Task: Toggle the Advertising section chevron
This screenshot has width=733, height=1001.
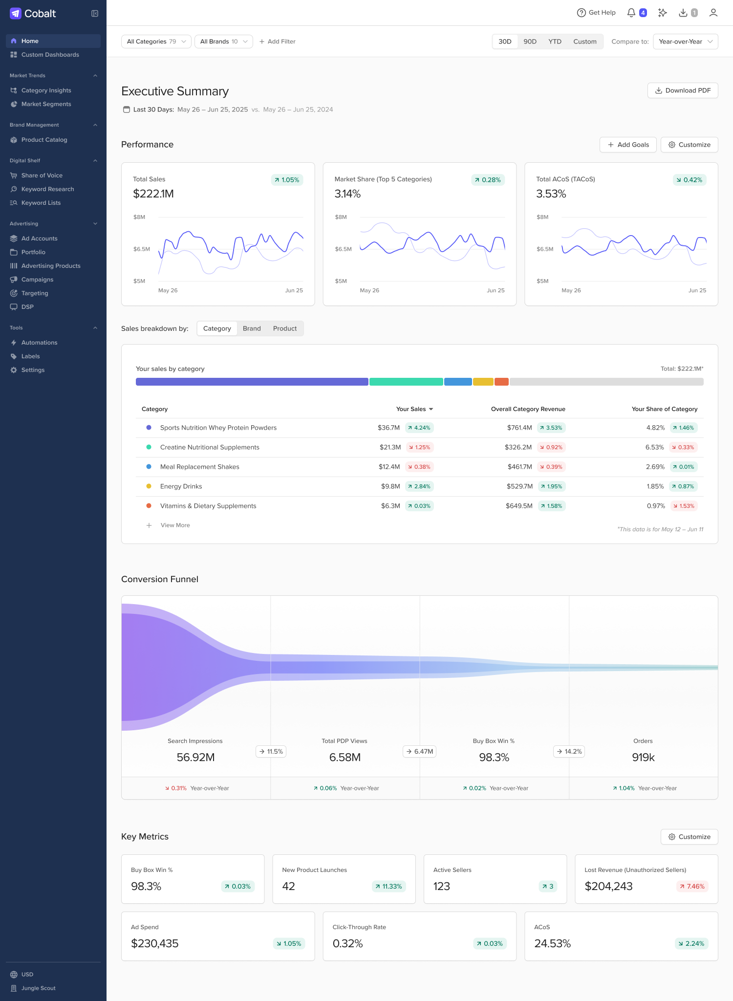Action: [95, 224]
